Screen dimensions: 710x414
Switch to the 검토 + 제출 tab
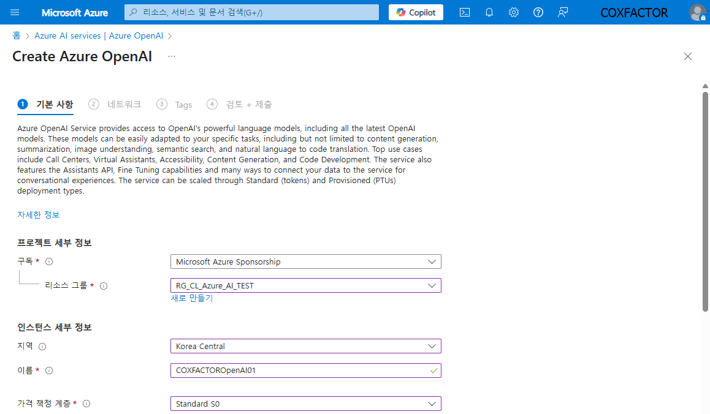[239, 105]
